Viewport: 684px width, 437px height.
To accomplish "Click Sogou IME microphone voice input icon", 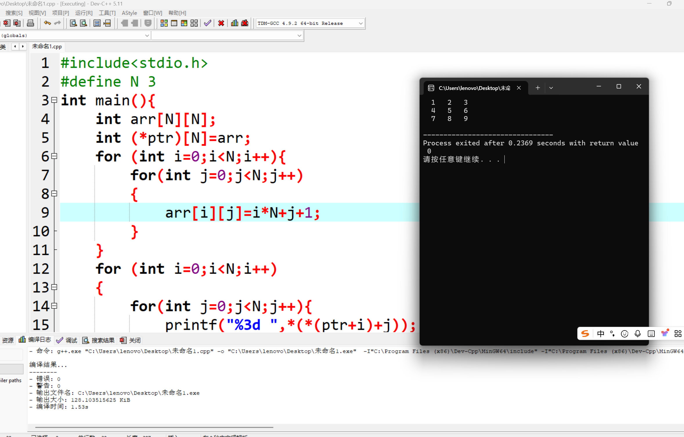I will (x=638, y=334).
